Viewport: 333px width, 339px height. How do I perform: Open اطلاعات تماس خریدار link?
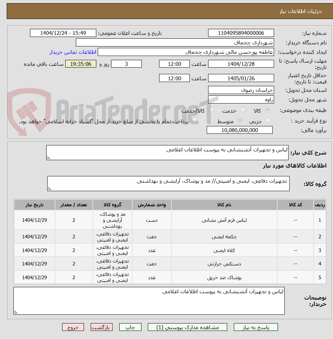pyautogui.click(x=73, y=52)
